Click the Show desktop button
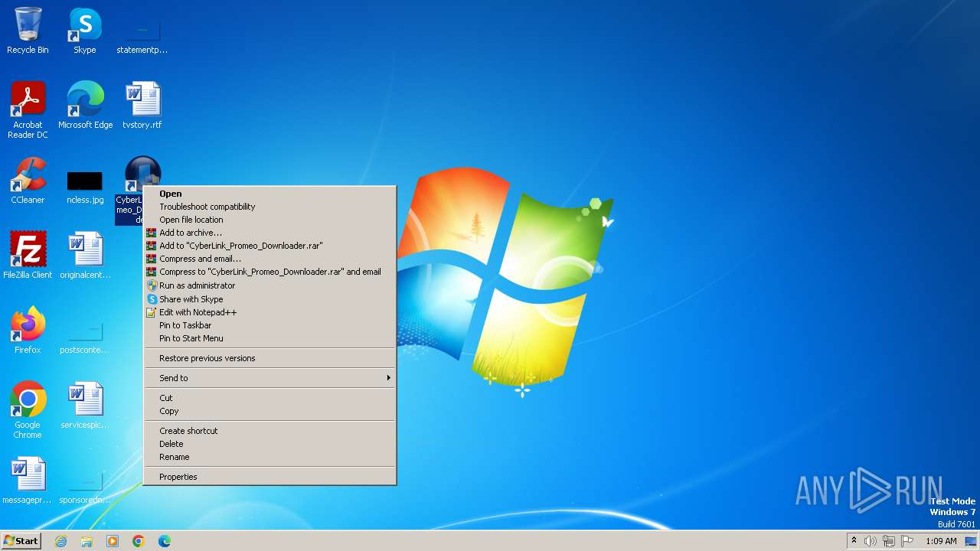This screenshot has height=551, width=980. (x=972, y=541)
